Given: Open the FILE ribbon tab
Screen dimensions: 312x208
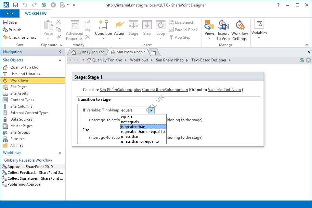Looking at the screenshot, I should point(10,14).
